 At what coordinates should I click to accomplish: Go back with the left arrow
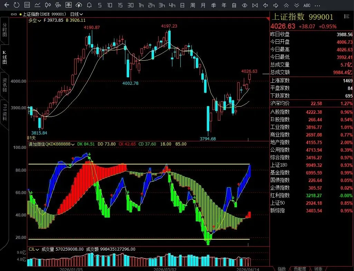click(7, 5)
